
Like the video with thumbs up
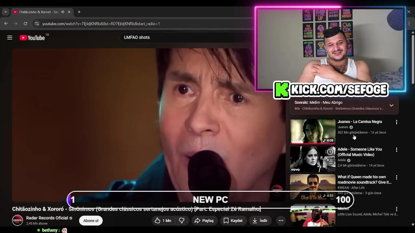163,221
